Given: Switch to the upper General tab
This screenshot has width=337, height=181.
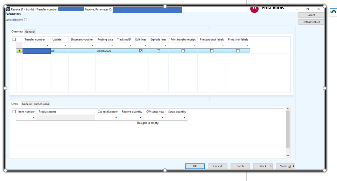Looking at the screenshot, I should 30,32.
